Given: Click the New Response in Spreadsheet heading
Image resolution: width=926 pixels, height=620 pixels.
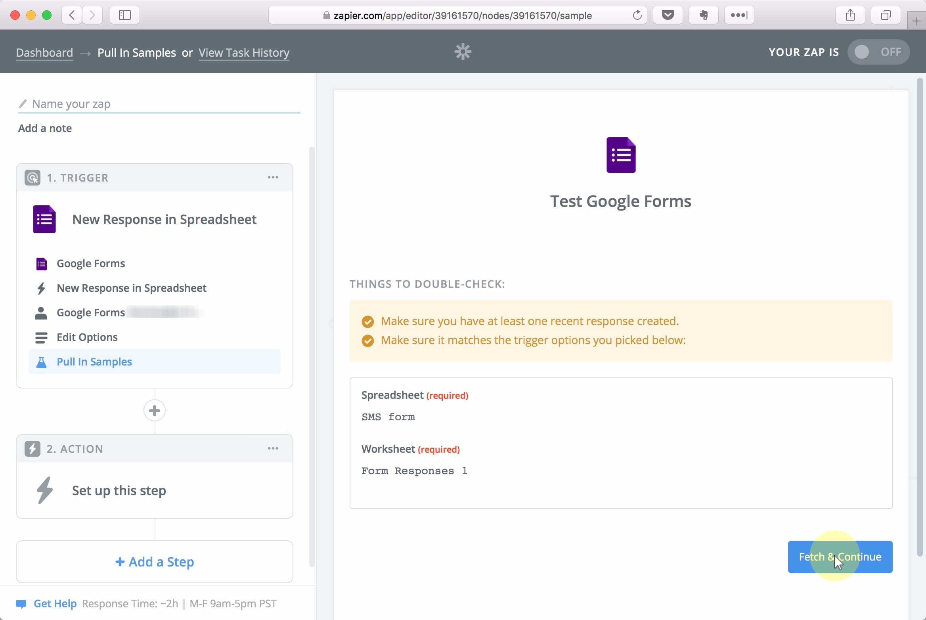Looking at the screenshot, I should pyautogui.click(x=165, y=220).
